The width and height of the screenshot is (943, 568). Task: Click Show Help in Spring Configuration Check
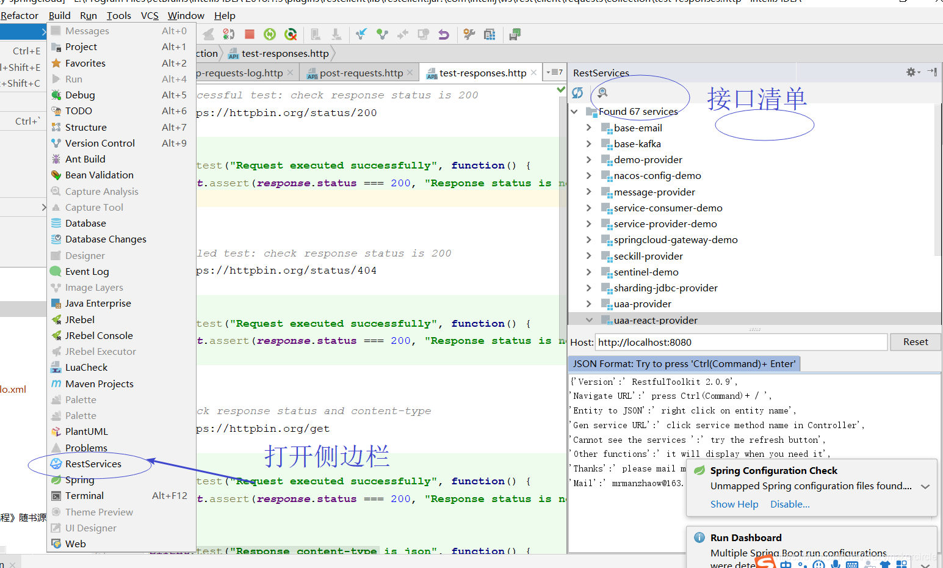click(x=734, y=504)
